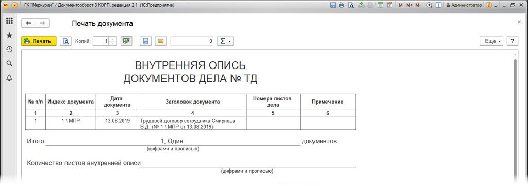This screenshot has width=528, height=186.
Task: Increase copies with up stepper arrow
Action: (113, 39)
